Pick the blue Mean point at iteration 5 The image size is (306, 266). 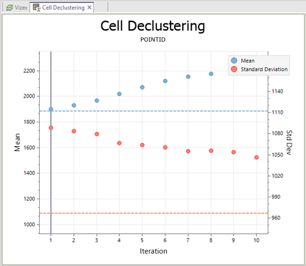tap(142, 87)
